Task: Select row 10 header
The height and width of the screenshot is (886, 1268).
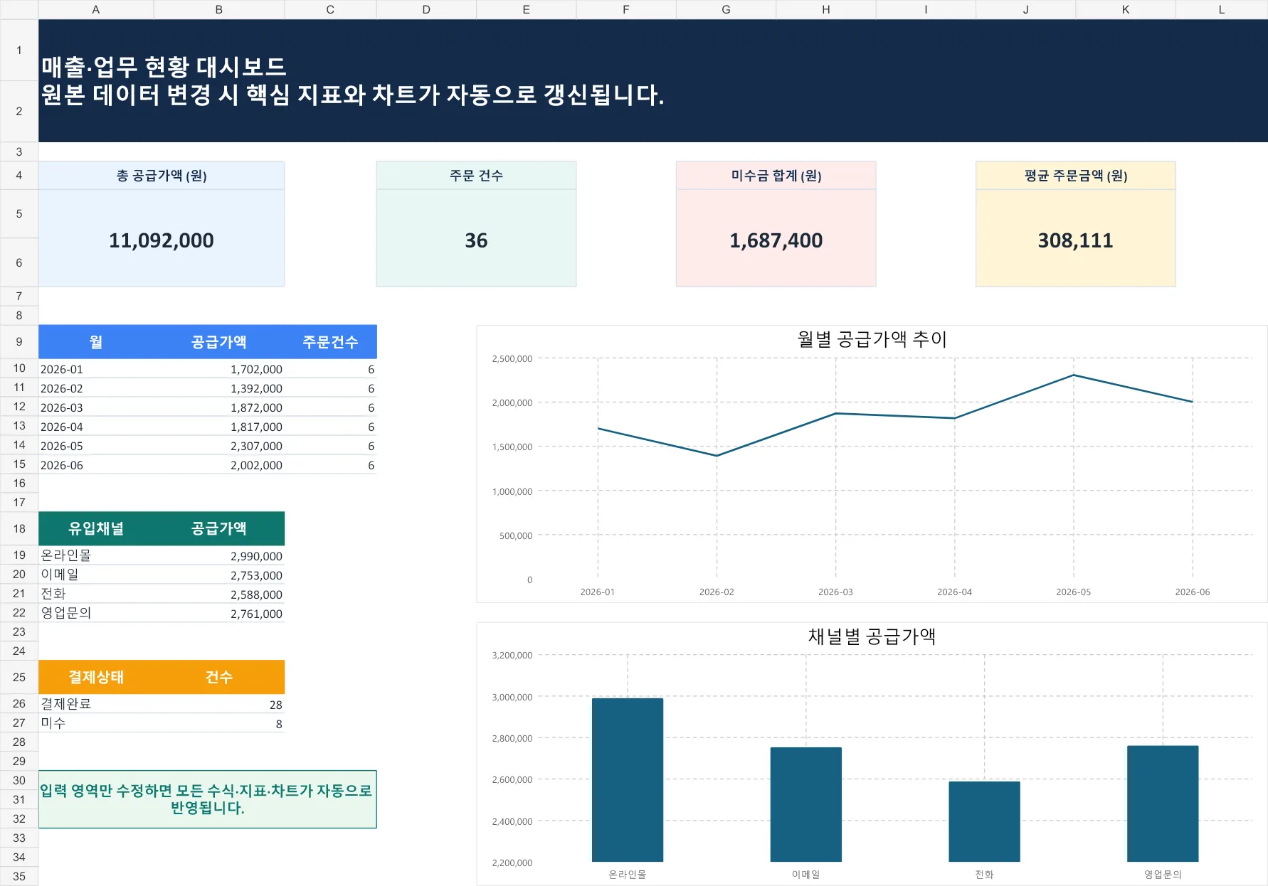Action: click(19, 368)
